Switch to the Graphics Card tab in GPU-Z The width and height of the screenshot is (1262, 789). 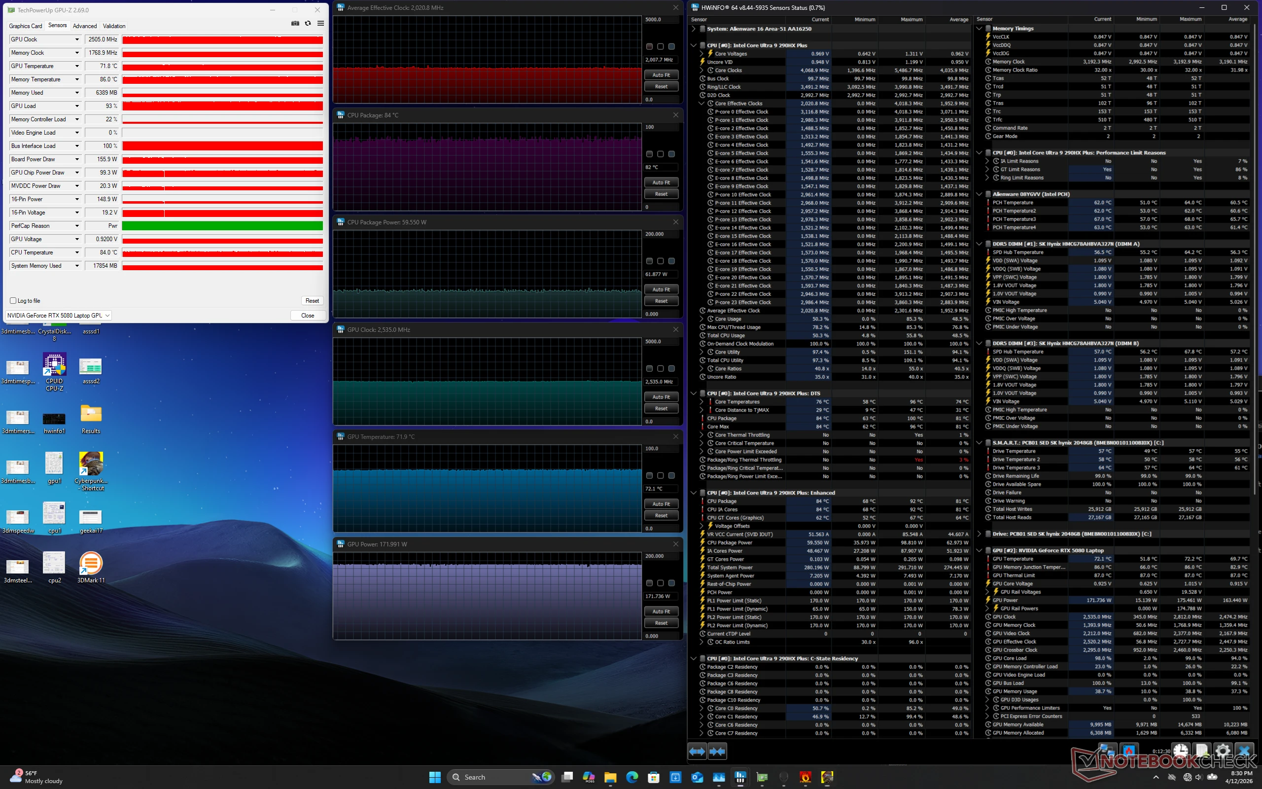26,26
